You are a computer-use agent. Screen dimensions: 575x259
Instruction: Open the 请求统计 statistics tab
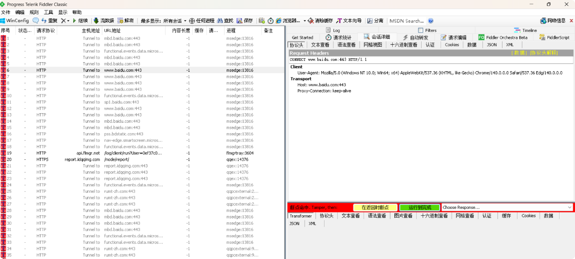click(x=338, y=37)
